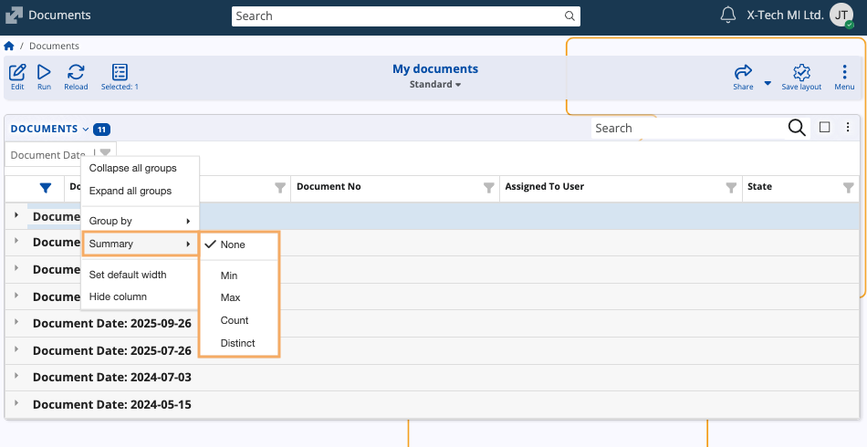
Task: Click Collapse all groups
Action: [x=132, y=168]
